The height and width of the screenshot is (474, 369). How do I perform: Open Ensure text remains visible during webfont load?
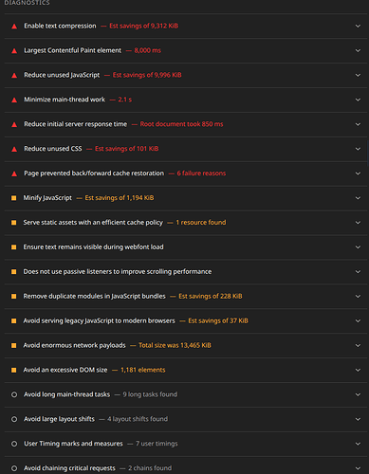click(x=186, y=247)
